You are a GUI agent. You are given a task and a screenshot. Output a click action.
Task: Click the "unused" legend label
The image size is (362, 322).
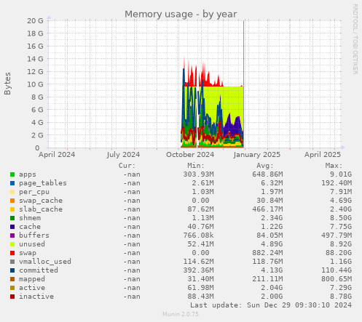point(32,244)
